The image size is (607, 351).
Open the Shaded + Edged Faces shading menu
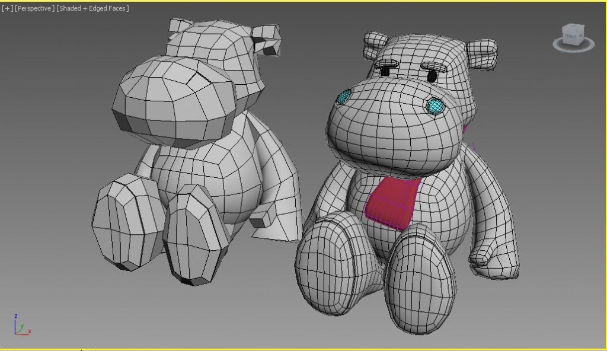click(x=92, y=8)
